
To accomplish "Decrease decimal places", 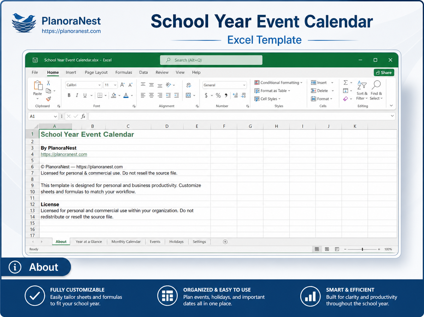I will coord(243,96).
